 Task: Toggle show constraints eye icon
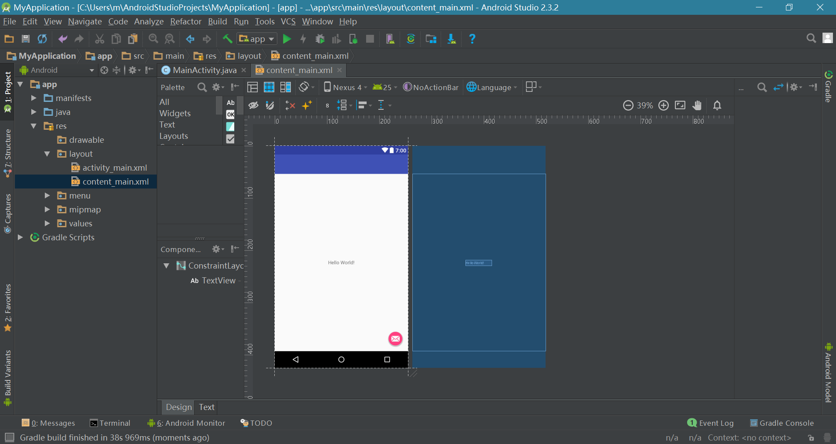[253, 105]
